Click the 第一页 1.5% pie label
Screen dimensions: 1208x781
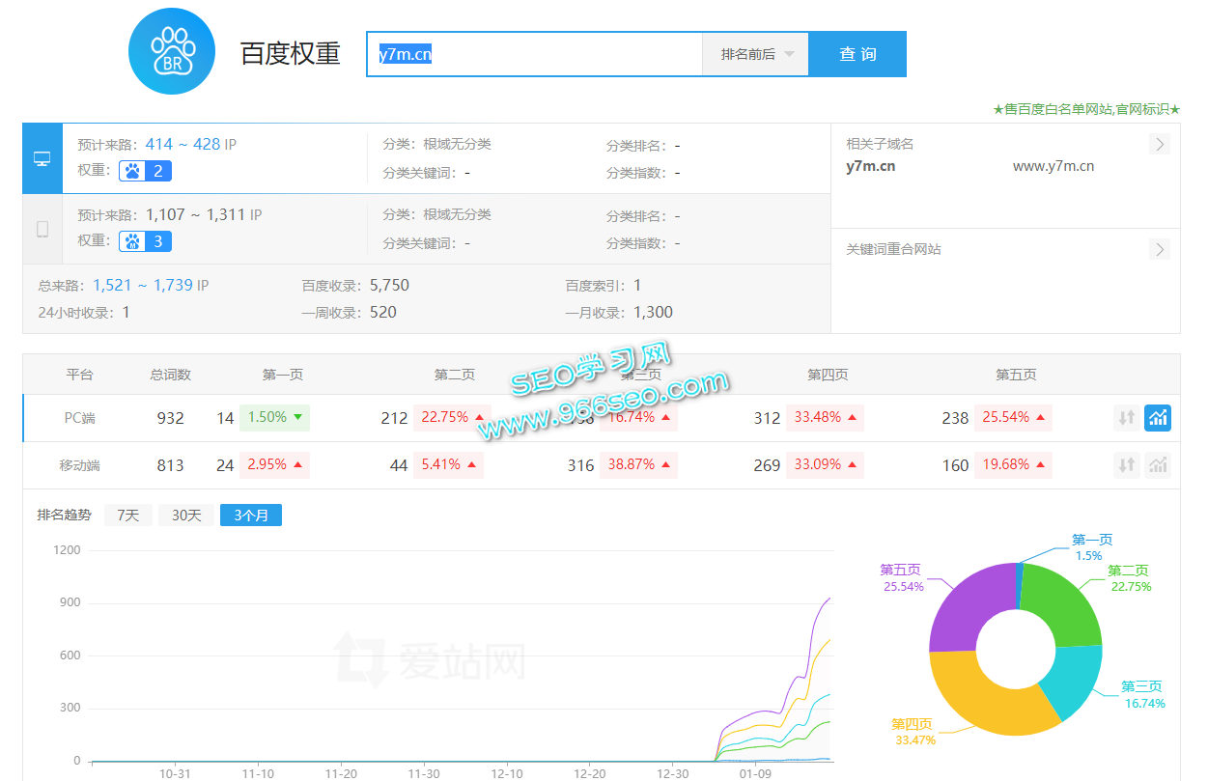pos(1091,548)
